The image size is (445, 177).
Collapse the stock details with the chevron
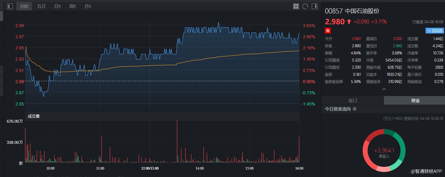tap(384, 89)
